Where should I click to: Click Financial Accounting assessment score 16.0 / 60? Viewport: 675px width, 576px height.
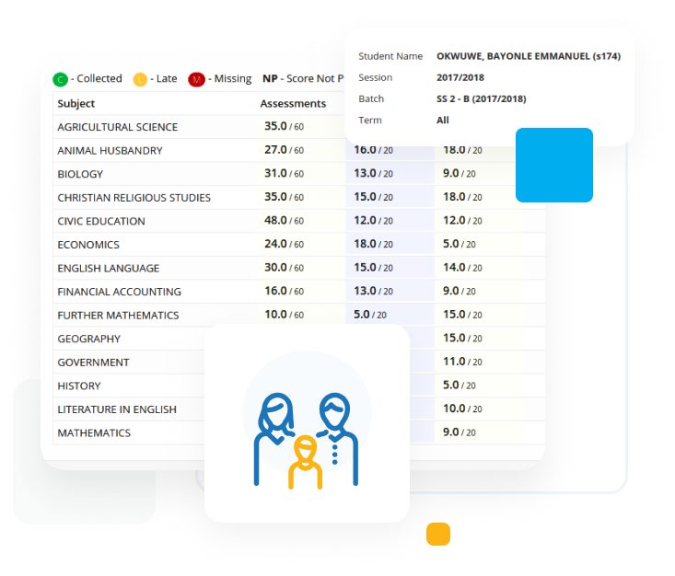(x=285, y=291)
